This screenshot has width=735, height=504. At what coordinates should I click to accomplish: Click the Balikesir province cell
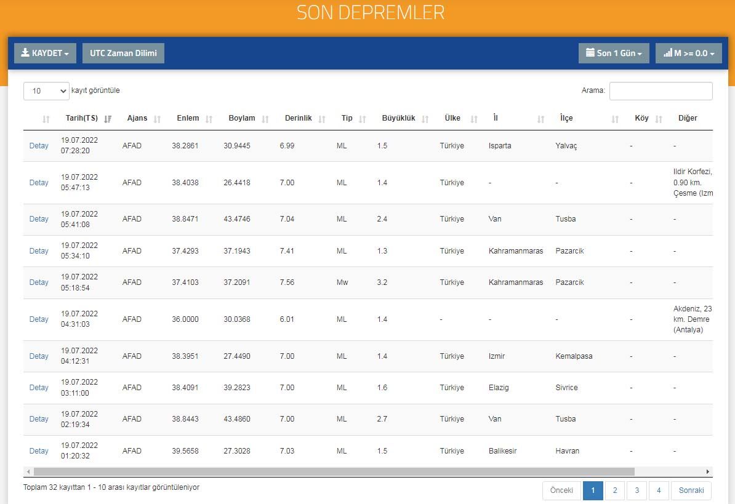pyautogui.click(x=502, y=451)
